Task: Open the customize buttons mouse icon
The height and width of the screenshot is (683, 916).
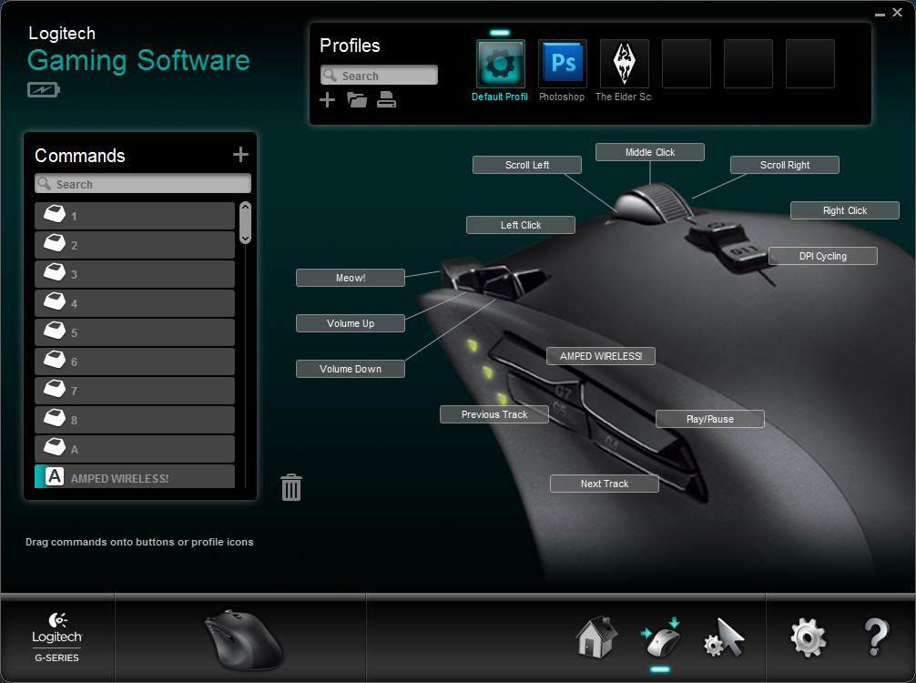Action: (x=661, y=637)
